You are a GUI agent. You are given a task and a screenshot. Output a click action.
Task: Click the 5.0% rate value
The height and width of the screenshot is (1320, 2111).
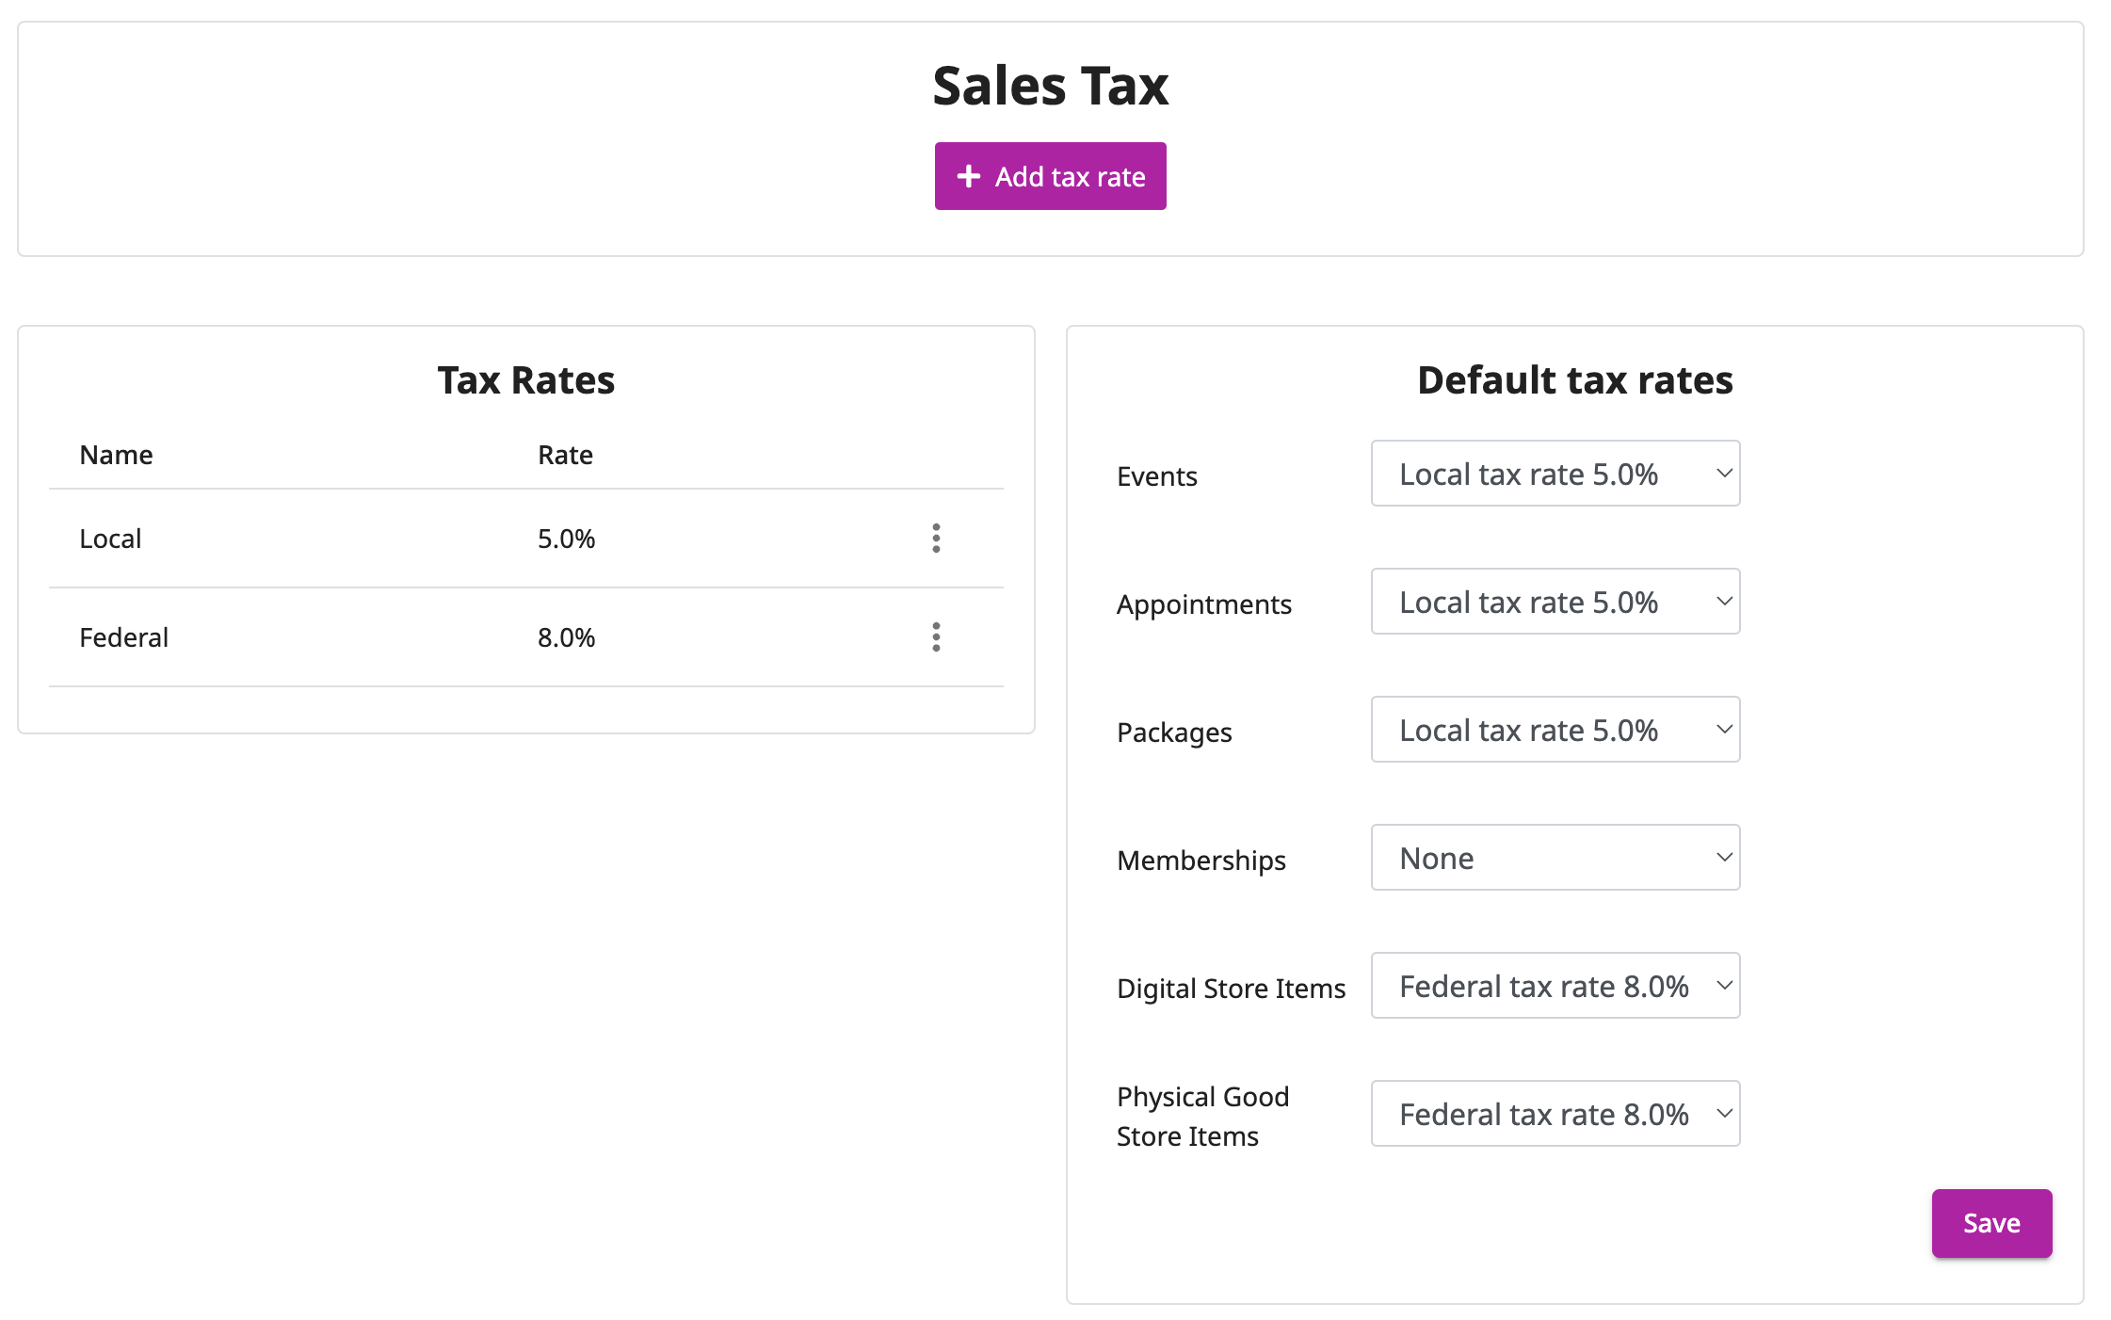(x=566, y=539)
